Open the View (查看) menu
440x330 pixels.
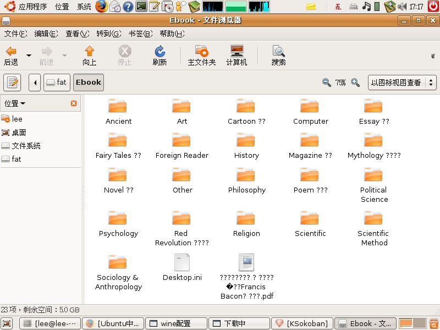tap(77, 34)
